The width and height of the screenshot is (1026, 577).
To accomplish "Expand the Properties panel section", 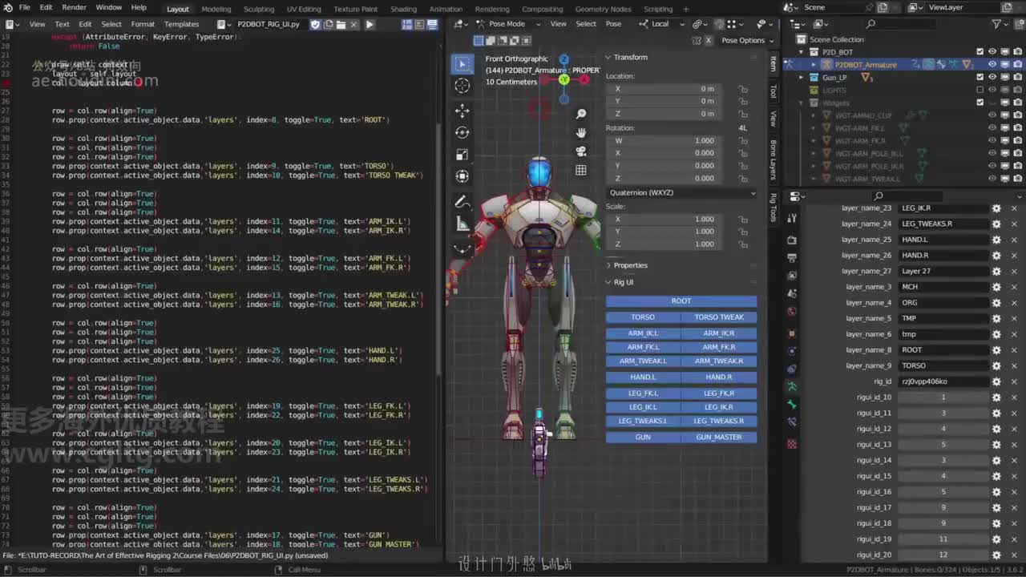I will click(x=629, y=265).
